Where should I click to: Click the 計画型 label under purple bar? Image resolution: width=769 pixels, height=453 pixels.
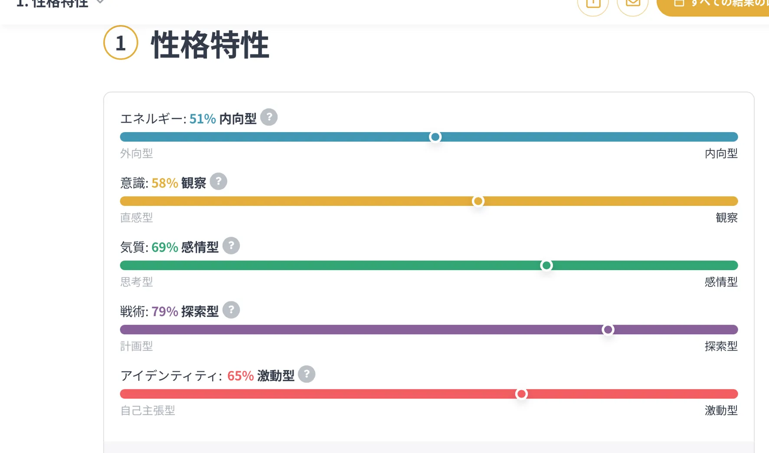point(137,346)
